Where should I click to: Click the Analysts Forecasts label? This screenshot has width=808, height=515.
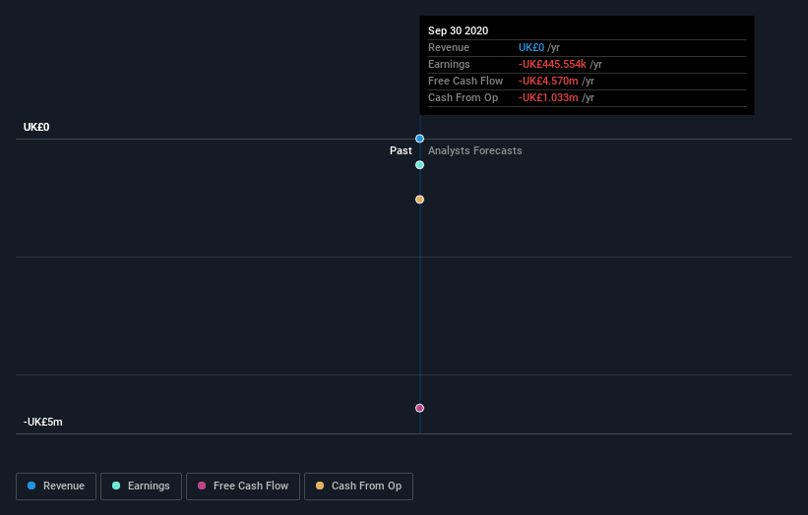474,150
